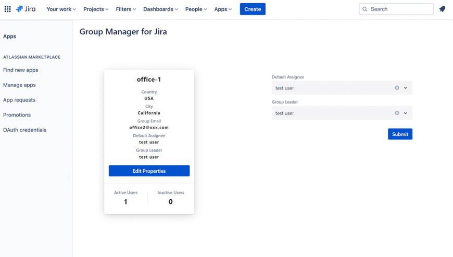Click the group email office2@xxx.com

pyautogui.click(x=149, y=127)
